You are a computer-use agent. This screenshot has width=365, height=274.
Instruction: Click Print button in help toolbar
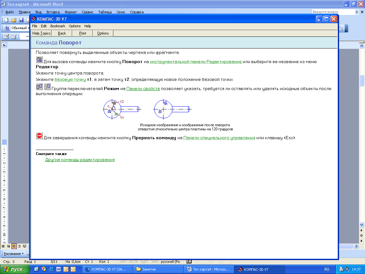click(82, 33)
